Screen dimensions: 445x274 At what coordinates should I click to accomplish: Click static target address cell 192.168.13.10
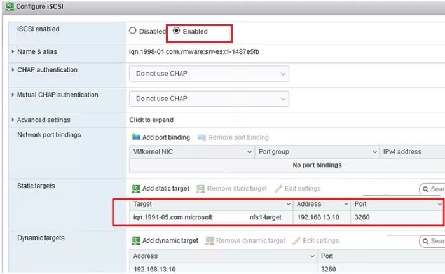pyautogui.click(x=318, y=217)
